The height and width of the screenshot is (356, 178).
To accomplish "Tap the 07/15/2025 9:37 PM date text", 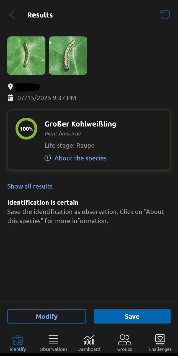I will pos(47,98).
